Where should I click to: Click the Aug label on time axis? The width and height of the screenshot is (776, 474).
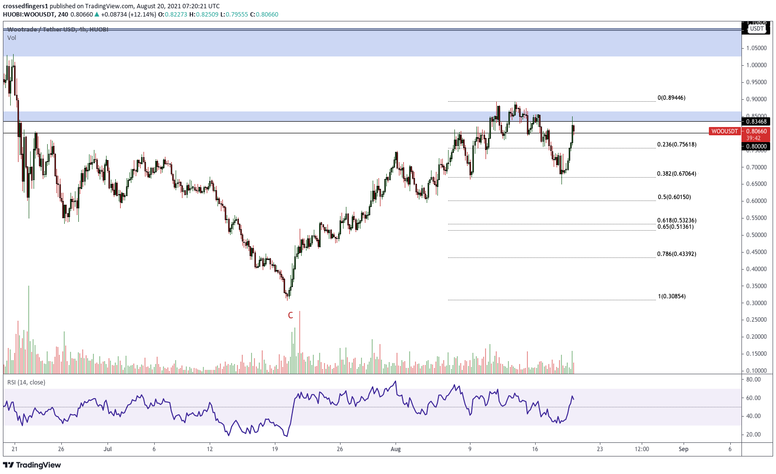pyautogui.click(x=396, y=449)
